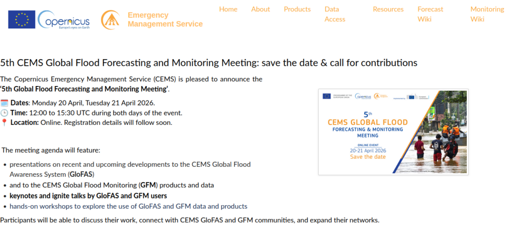Open the Home menu item
The image size is (509, 229).
[x=228, y=9]
